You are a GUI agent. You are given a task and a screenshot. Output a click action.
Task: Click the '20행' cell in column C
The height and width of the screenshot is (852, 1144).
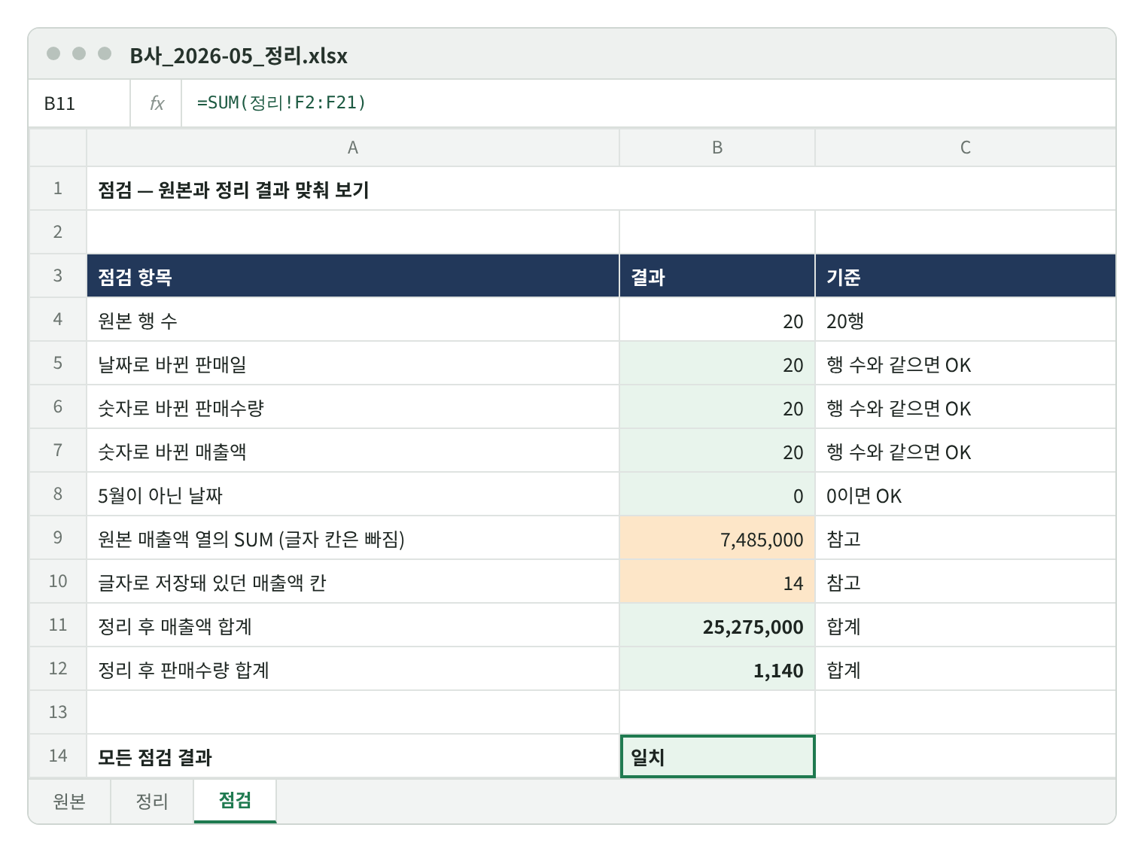pyautogui.click(x=966, y=320)
